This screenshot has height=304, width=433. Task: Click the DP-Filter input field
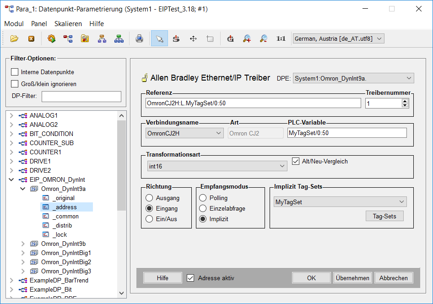(x=81, y=96)
